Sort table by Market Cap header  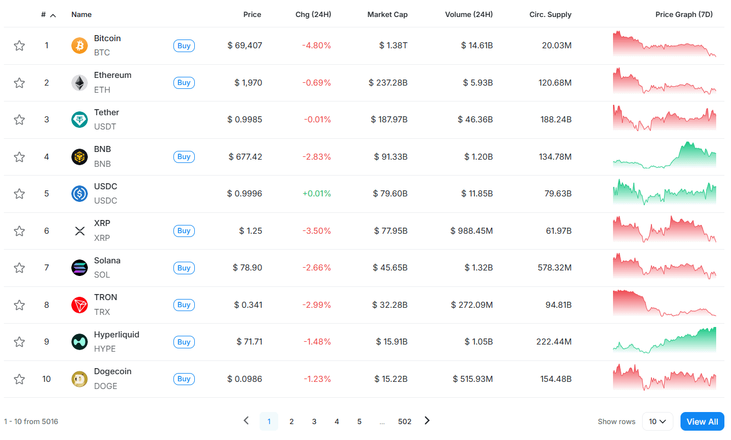tap(387, 15)
